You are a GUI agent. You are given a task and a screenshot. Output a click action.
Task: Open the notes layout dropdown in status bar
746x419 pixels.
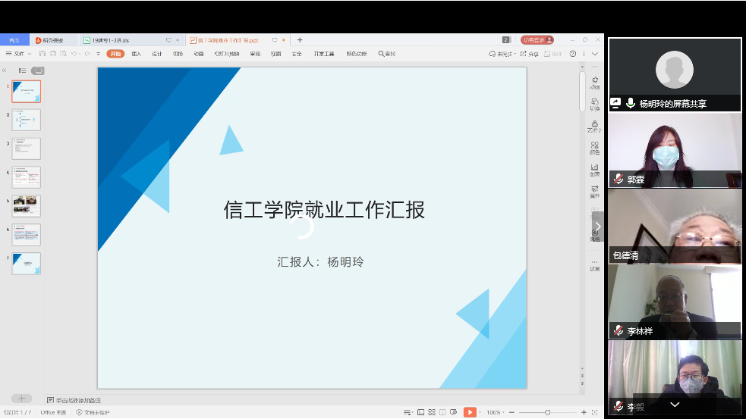(x=408, y=412)
